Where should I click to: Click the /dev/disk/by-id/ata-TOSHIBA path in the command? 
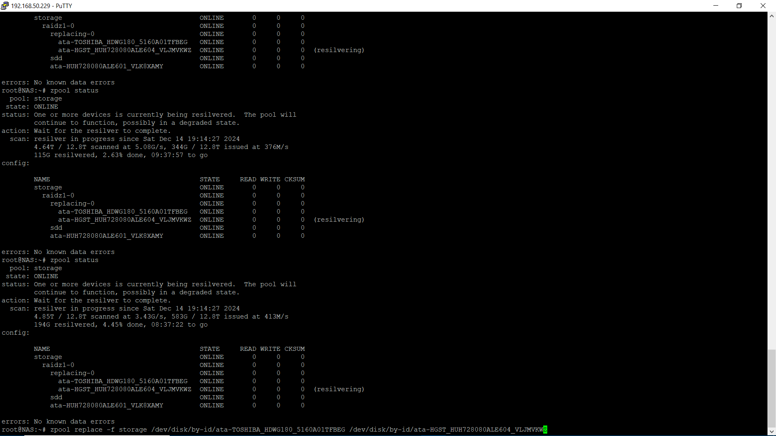[248, 430]
